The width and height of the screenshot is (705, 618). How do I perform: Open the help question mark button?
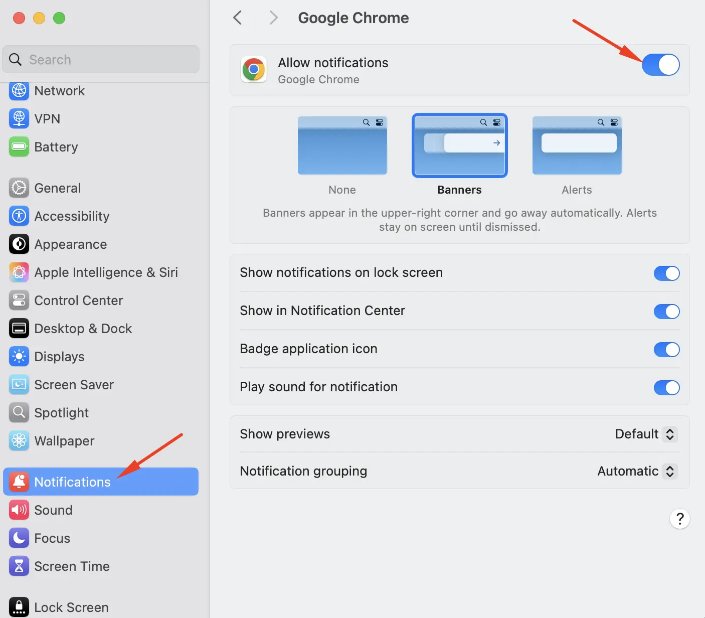click(x=680, y=519)
